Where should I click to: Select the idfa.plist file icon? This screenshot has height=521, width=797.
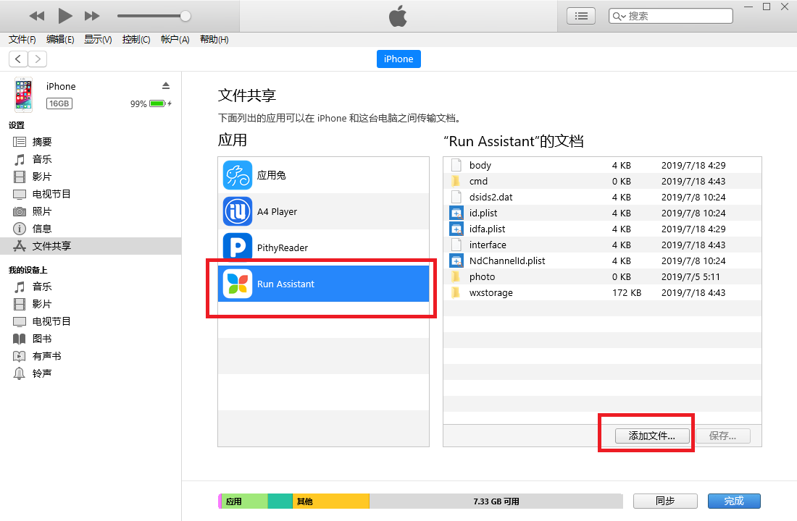tap(456, 229)
